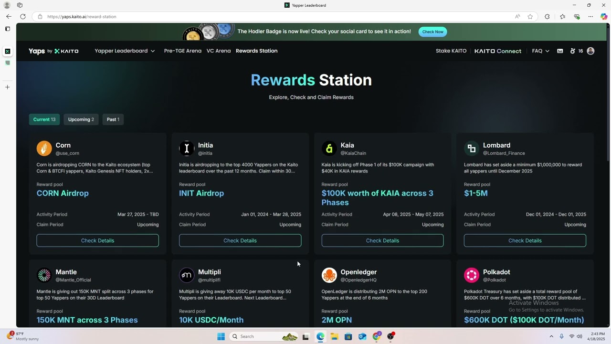Open Browser essentials heart icon
This screenshot has height=344, width=611.
tap(577, 17)
